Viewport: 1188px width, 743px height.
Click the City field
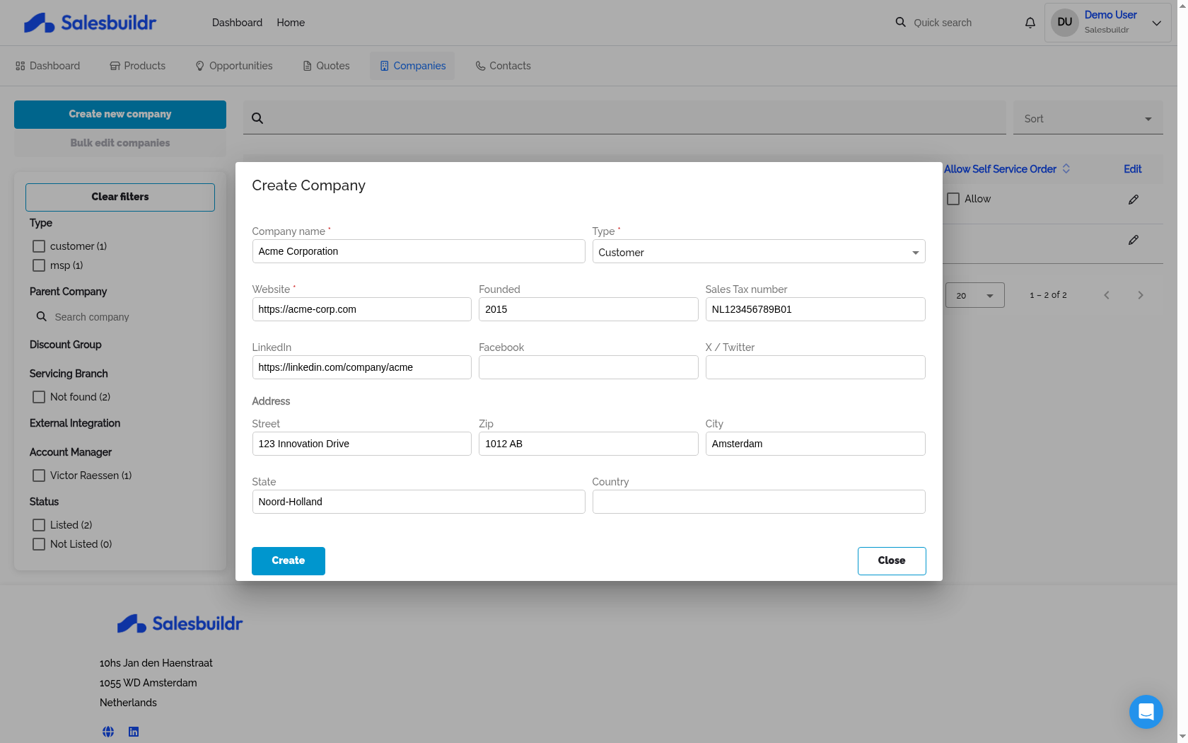coord(815,444)
